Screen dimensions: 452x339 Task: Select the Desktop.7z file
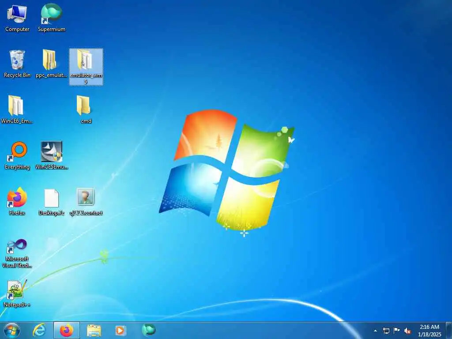52,201
